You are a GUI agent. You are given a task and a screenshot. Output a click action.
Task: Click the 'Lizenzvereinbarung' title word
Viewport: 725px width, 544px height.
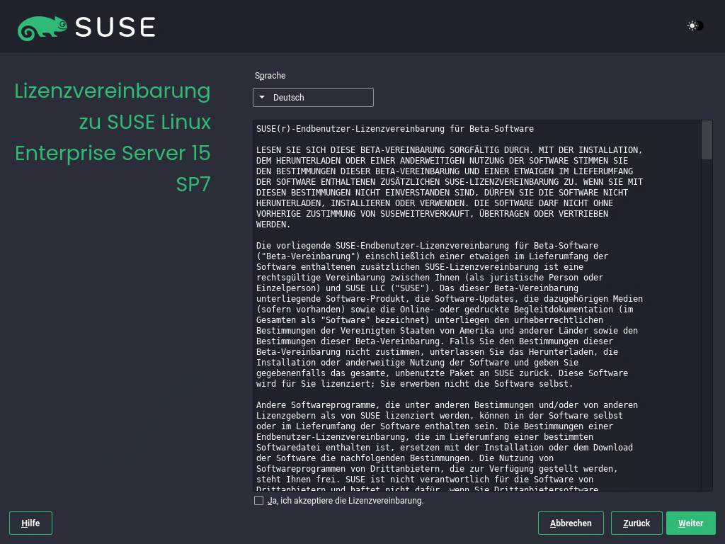113,91
